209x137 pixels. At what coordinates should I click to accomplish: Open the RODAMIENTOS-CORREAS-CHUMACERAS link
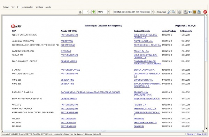(91, 92)
